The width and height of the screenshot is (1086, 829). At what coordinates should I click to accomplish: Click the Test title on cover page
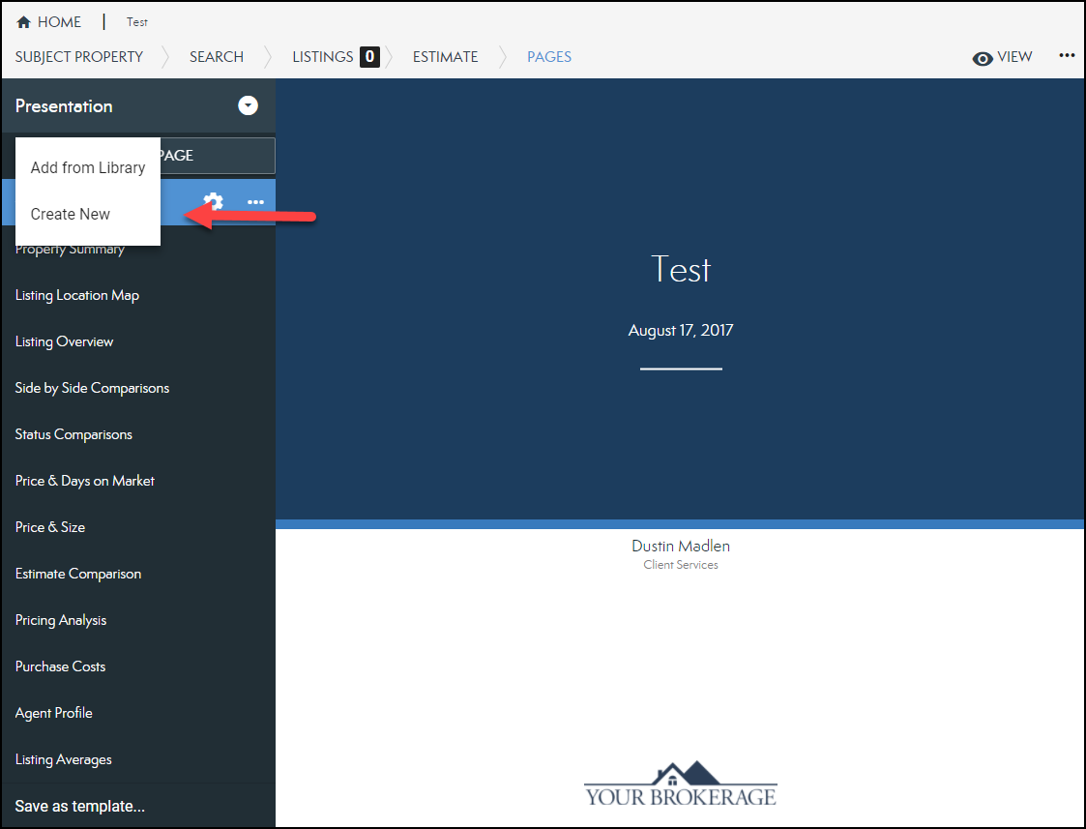[681, 269]
